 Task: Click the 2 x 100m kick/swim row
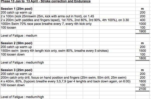(47, 16)
